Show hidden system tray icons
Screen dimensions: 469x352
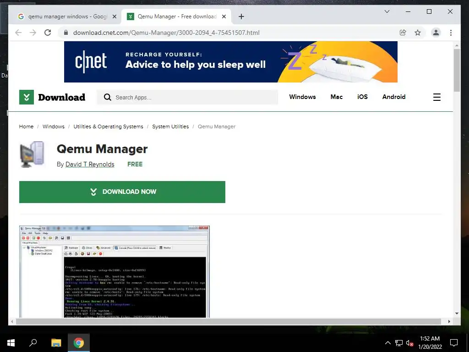pyautogui.click(x=387, y=343)
